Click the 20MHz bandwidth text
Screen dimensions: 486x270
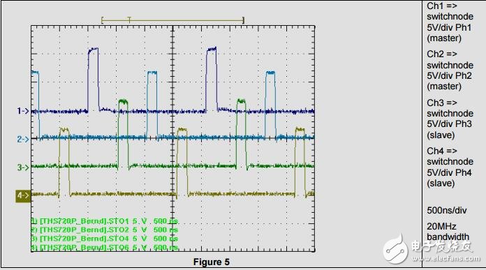[448, 232]
